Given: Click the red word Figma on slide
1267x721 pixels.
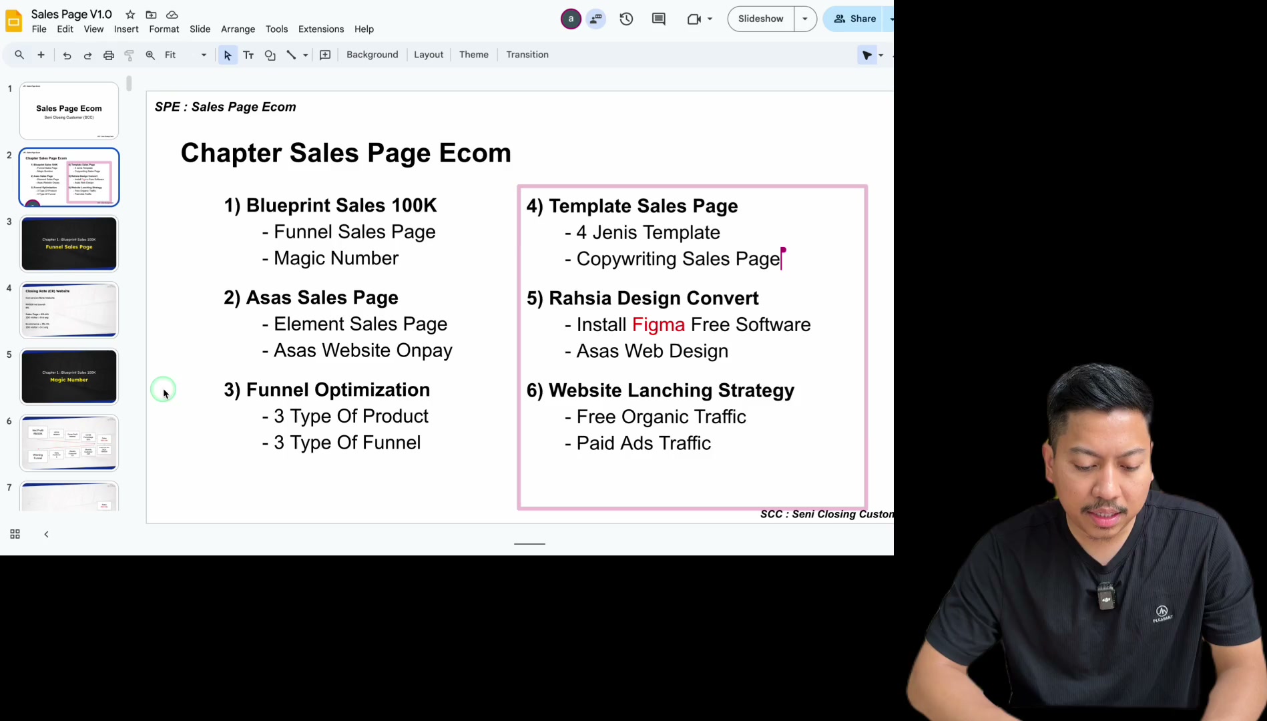Looking at the screenshot, I should pyautogui.click(x=658, y=324).
